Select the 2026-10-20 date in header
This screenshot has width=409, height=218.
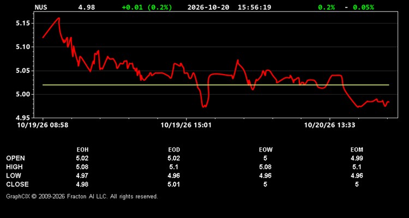(208, 7)
